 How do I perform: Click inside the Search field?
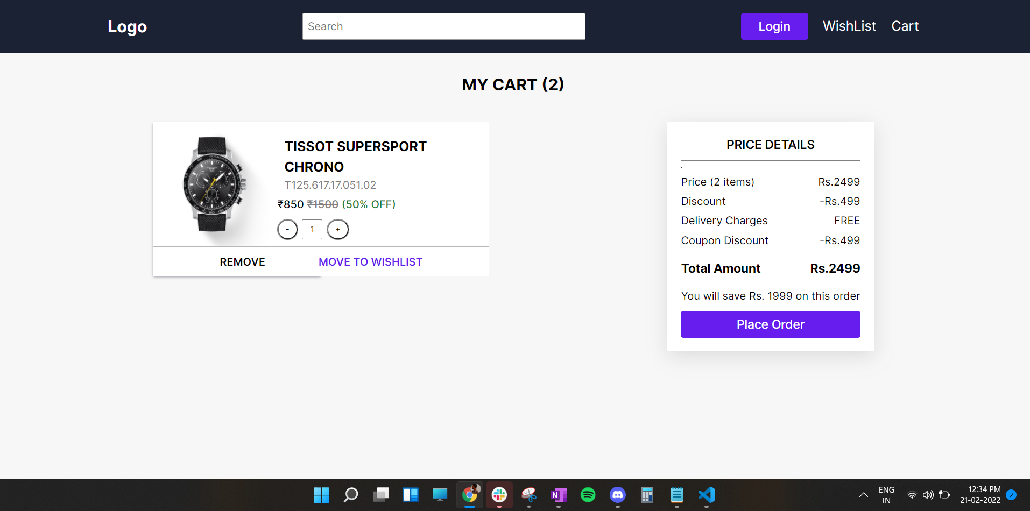443,26
